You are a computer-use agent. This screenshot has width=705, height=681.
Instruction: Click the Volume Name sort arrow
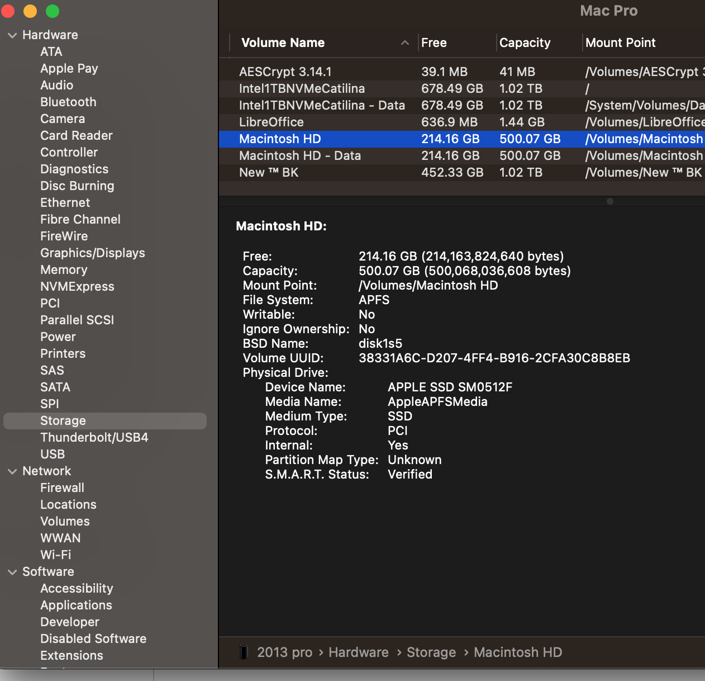coord(405,43)
